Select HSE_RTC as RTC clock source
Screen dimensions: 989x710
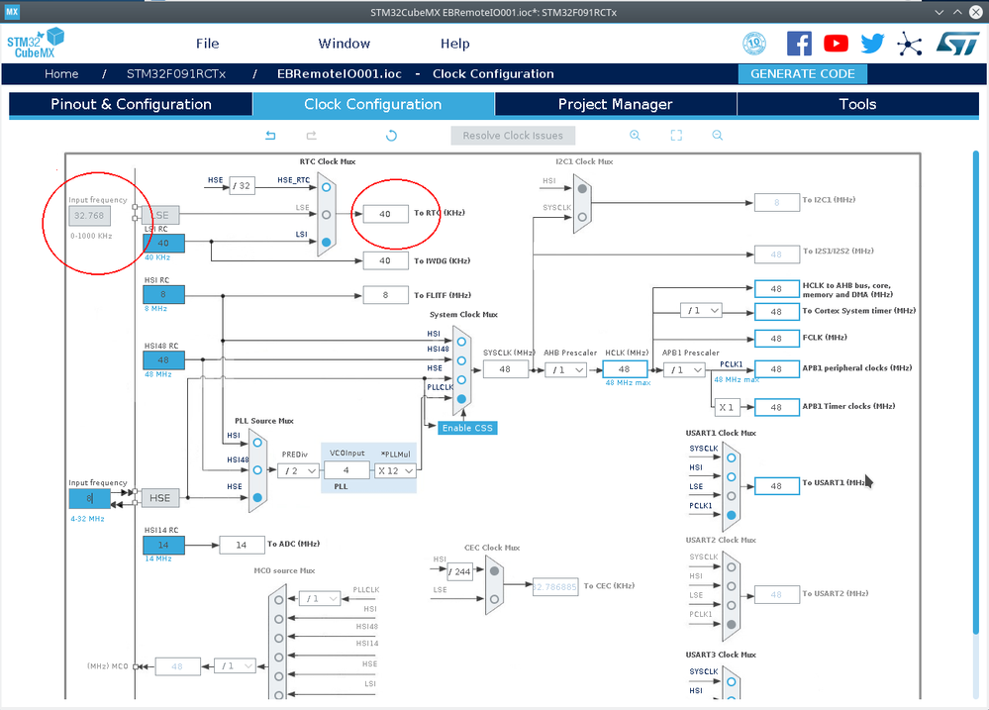(326, 187)
